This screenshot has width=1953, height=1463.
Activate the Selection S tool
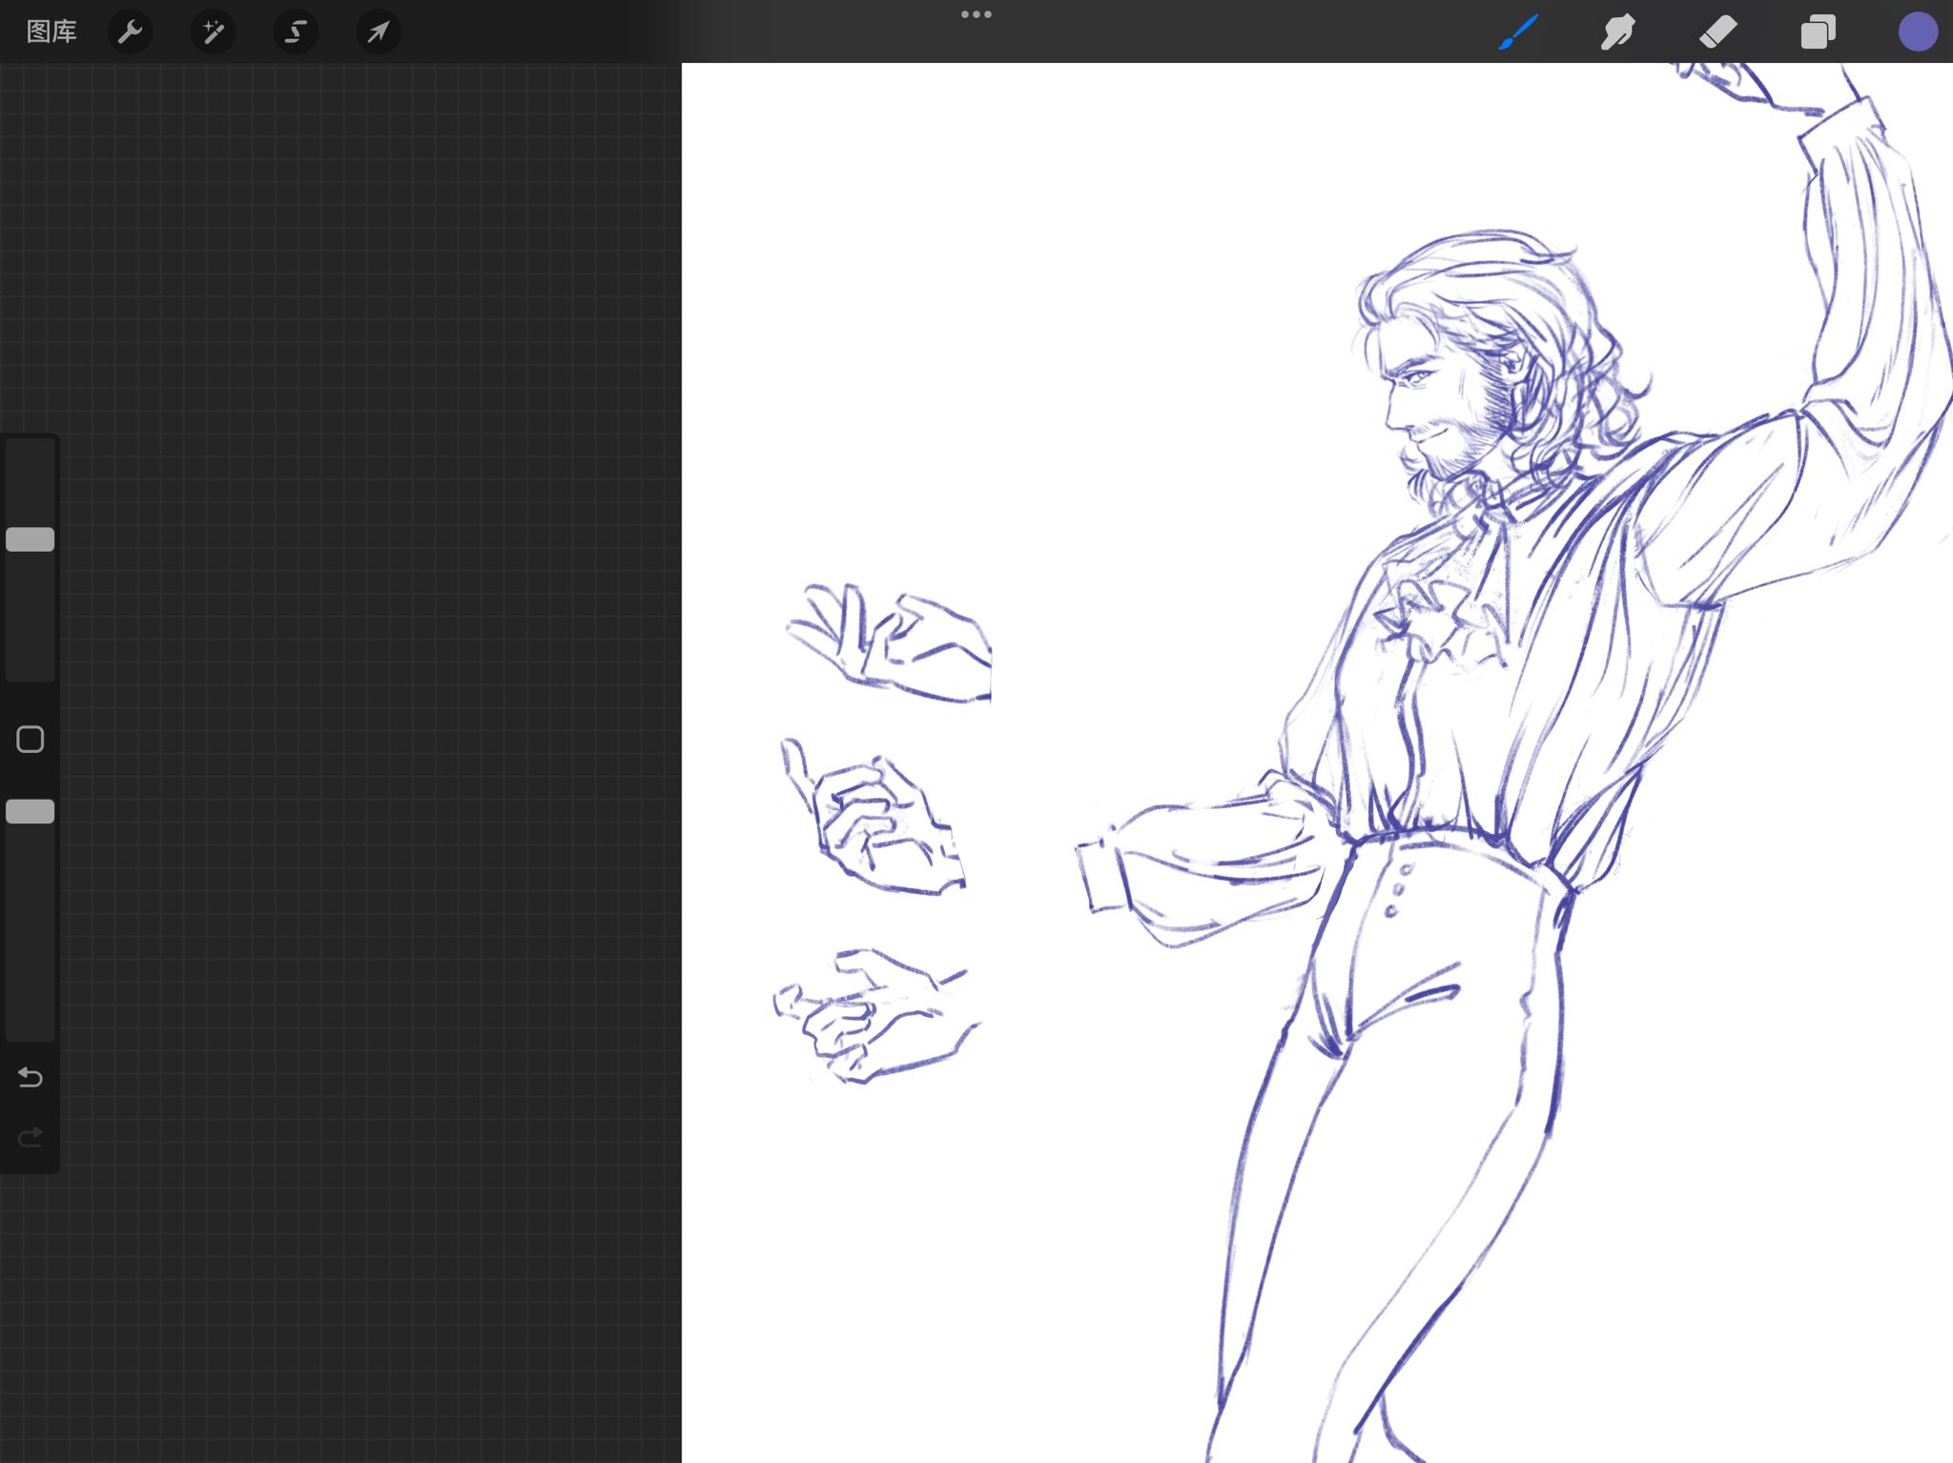click(296, 31)
